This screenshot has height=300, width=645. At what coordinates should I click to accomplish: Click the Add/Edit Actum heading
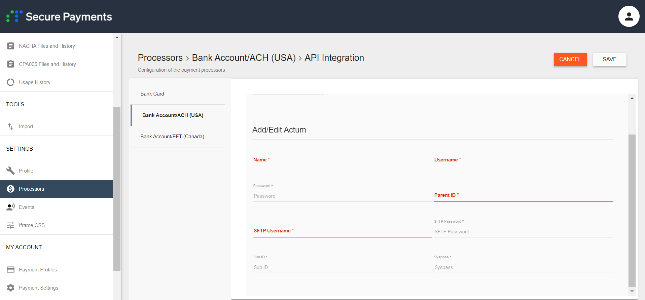[279, 130]
